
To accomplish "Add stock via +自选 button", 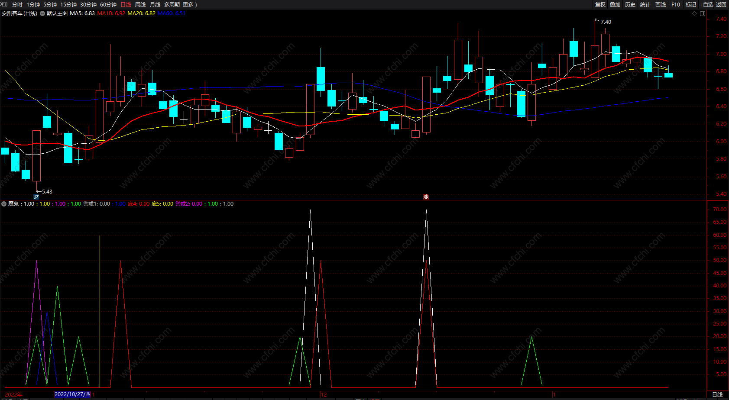I will click(x=706, y=4).
